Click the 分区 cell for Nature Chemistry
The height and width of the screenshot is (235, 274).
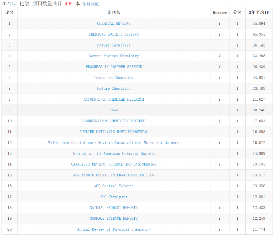click(x=237, y=88)
